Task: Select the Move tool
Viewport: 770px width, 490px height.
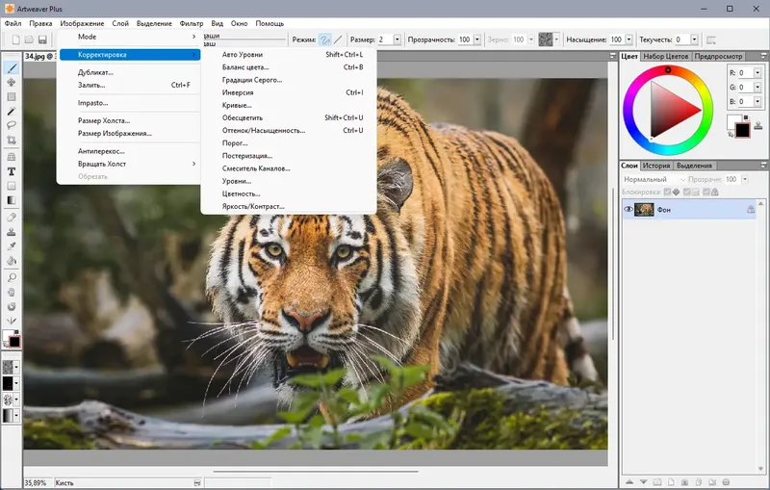Action: pos(12,83)
